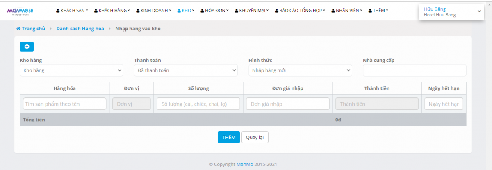Open the KHÁCH SẠN menu

point(72,11)
